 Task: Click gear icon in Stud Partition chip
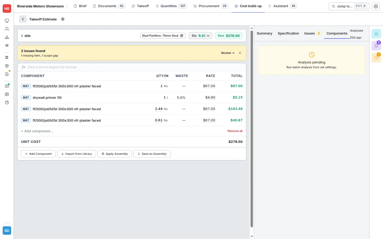click(182, 36)
